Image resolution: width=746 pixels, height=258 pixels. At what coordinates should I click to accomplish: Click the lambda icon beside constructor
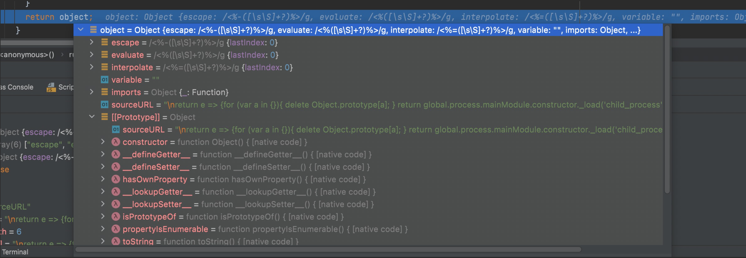[115, 142]
